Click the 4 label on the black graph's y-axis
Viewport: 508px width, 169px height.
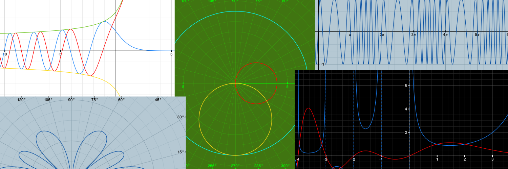406,109
